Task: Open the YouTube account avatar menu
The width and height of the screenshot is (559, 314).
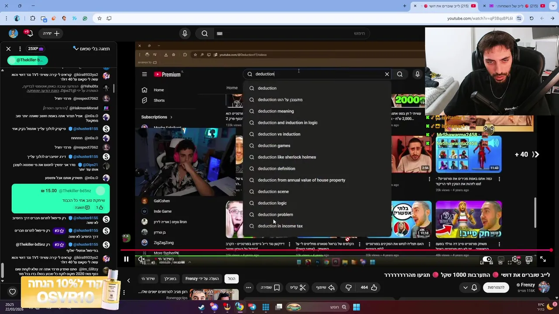Action: tap(13, 33)
